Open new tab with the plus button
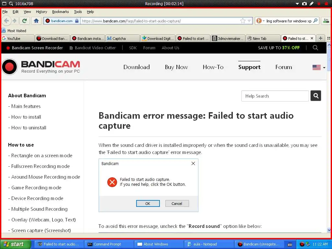Image resolution: width=332 pixels, height=249 pixels. [x=321, y=38]
